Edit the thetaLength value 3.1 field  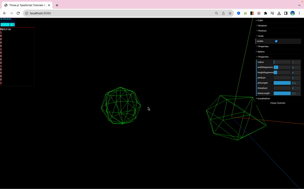(296, 93)
